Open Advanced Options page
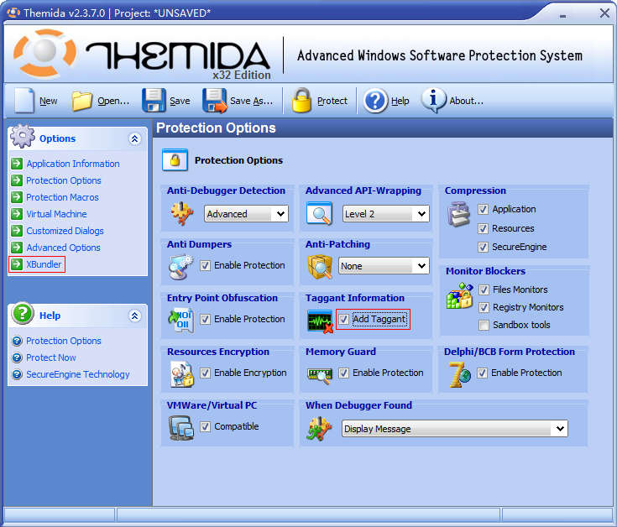The width and height of the screenshot is (617, 527). point(63,248)
